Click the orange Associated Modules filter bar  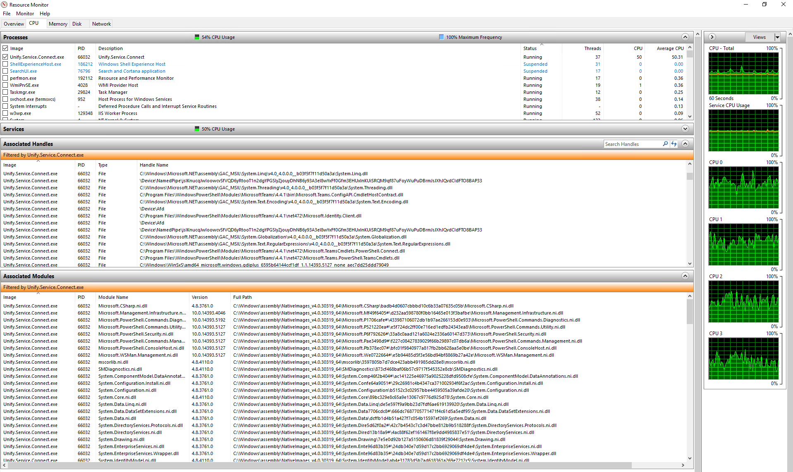[347, 287]
